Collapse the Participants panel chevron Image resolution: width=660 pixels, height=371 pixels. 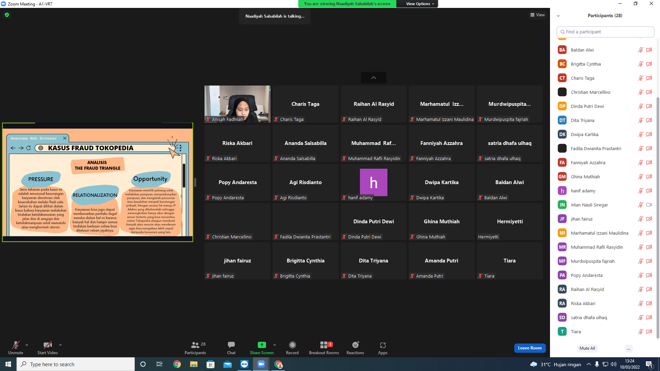tap(558, 16)
